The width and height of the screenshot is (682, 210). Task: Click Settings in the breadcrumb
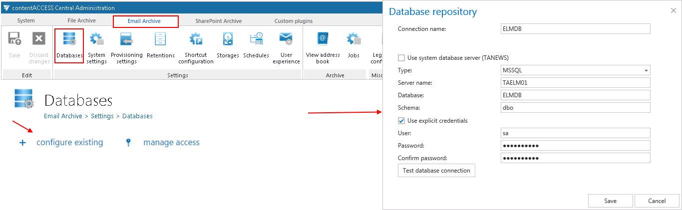(x=102, y=116)
